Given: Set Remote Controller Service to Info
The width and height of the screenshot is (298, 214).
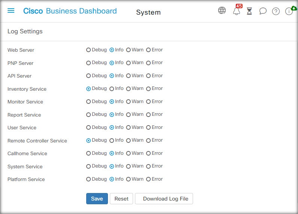Looking at the screenshot, I should [x=112, y=140].
